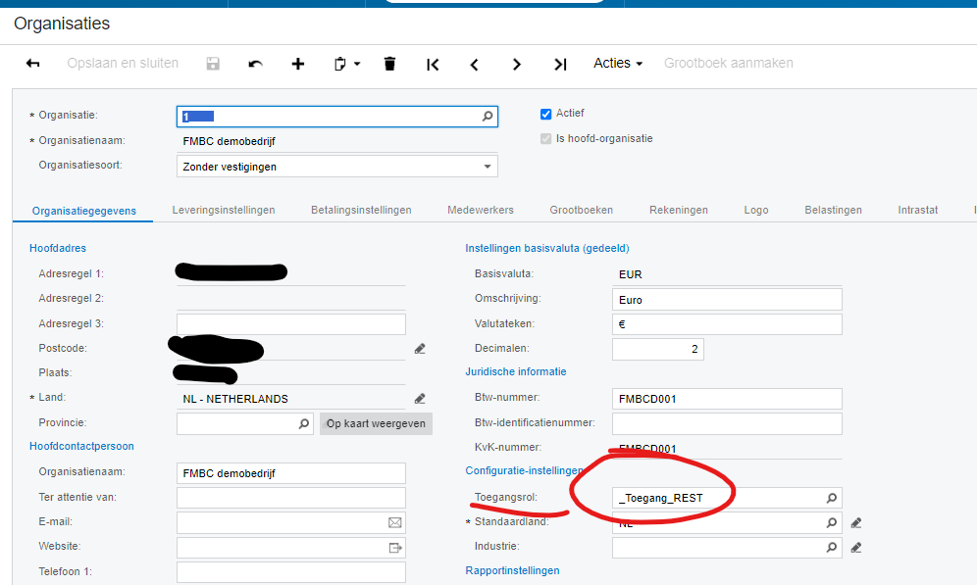Open the Acties dropdown menu
The height and width of the screenshot is (585, 977).
(x=617, y=64)
